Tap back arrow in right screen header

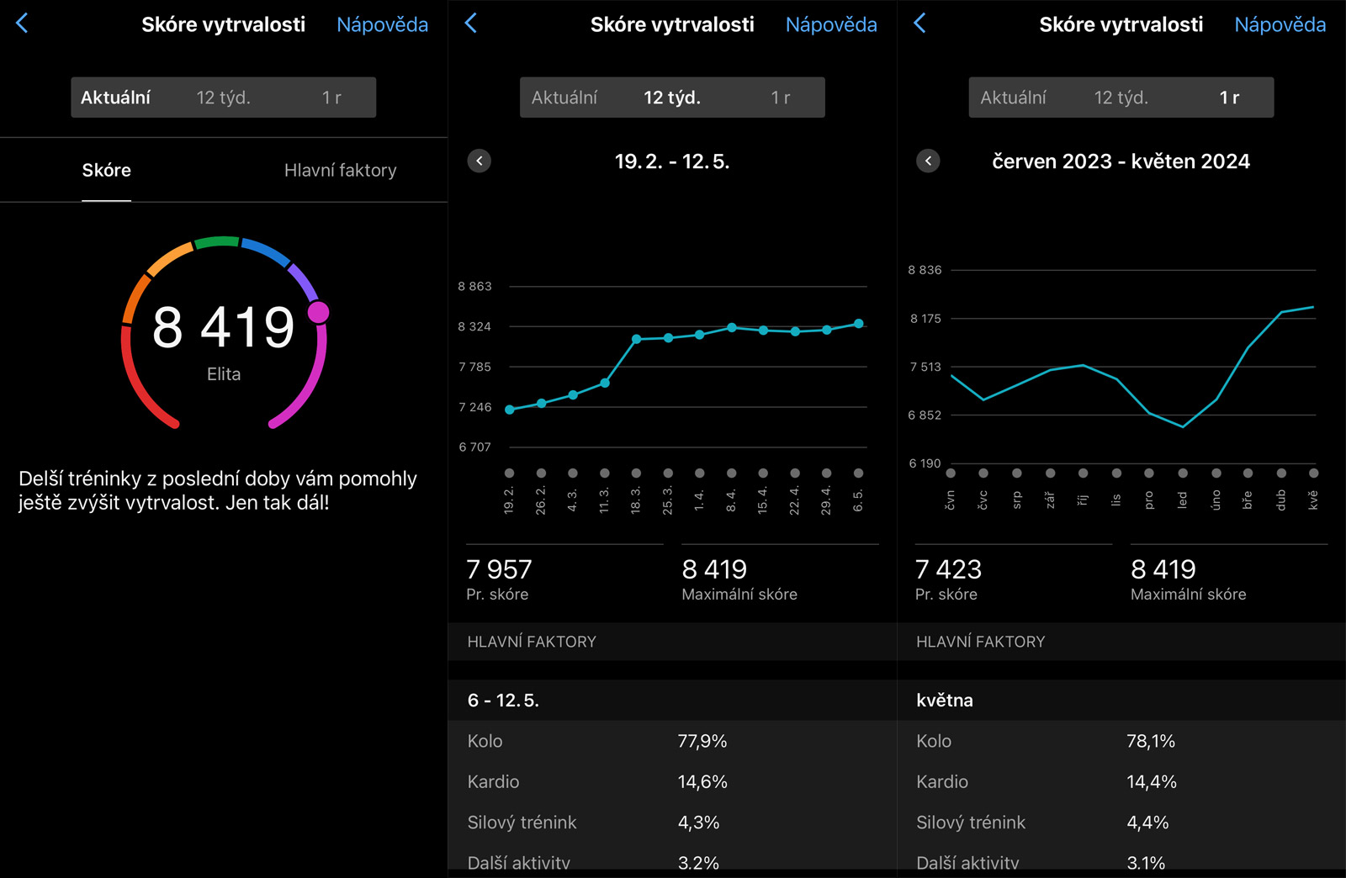tap(919, 24)
